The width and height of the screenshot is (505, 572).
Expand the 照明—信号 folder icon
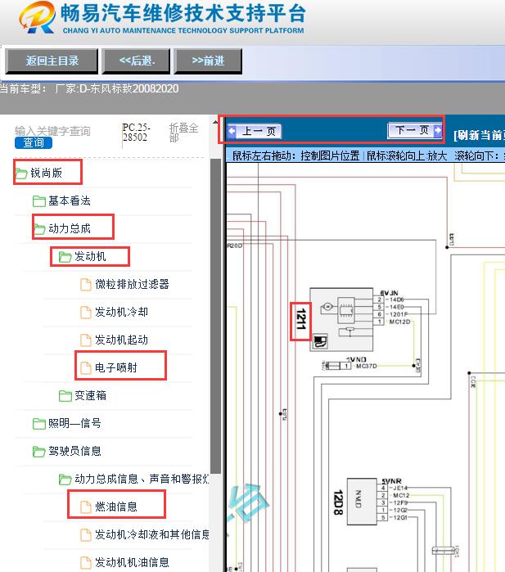tap(39, 424)
